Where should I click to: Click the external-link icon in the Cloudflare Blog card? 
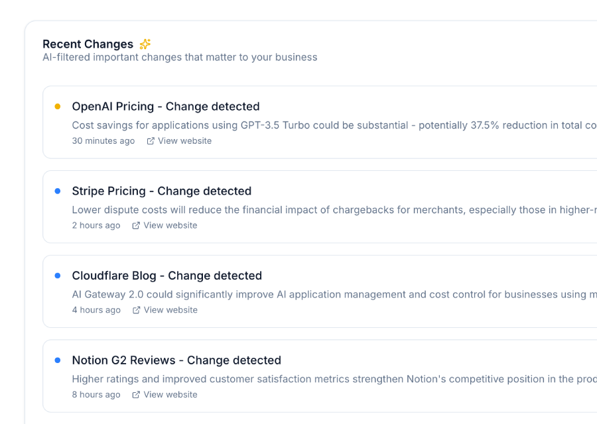click(x=136, y=310)
